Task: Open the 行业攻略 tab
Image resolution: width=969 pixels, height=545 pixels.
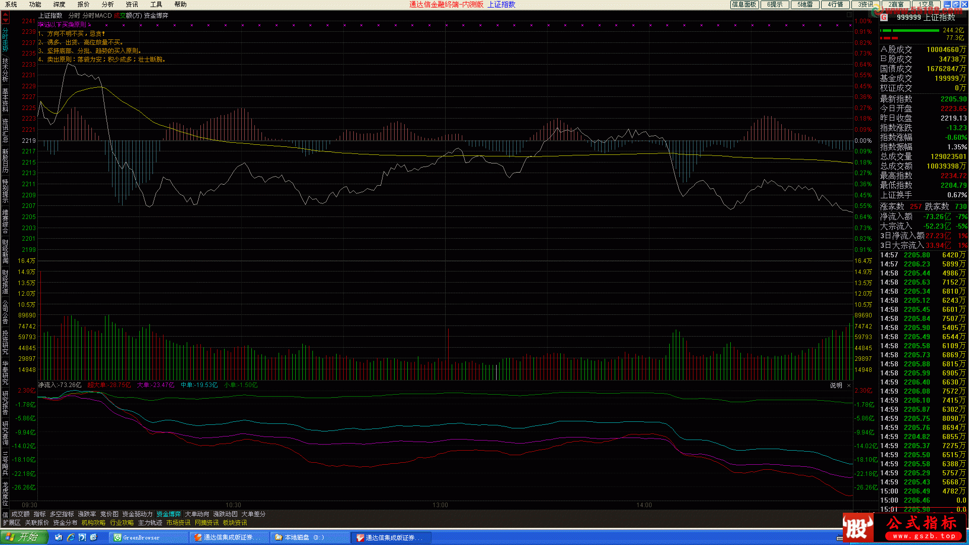Action: [122, 523]
